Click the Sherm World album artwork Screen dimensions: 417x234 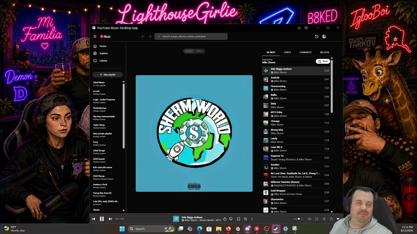pyautogui.click(x=194, y=134)
